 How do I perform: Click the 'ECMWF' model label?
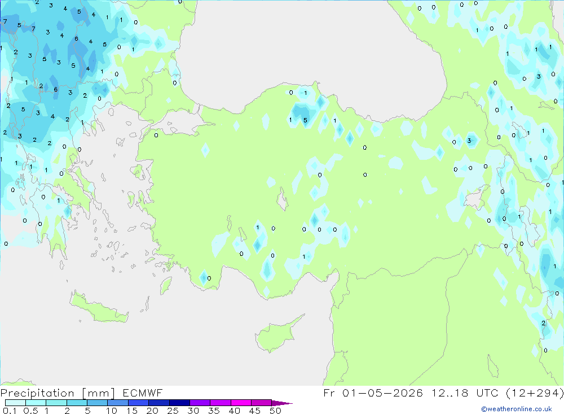143,393
